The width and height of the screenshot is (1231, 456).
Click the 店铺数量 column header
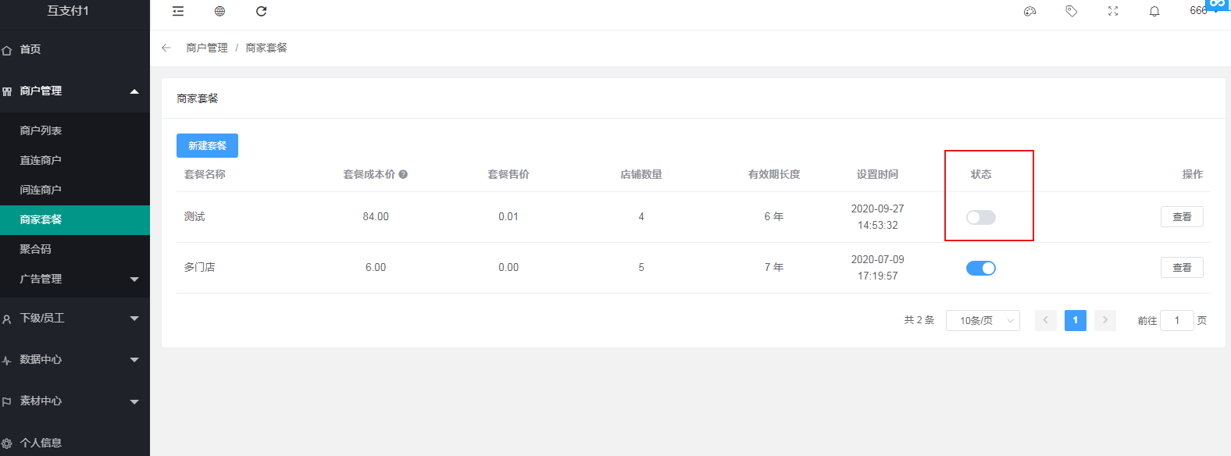[641, 174]
